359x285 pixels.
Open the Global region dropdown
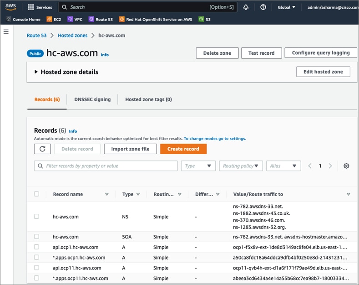click(x=286, y=7)
